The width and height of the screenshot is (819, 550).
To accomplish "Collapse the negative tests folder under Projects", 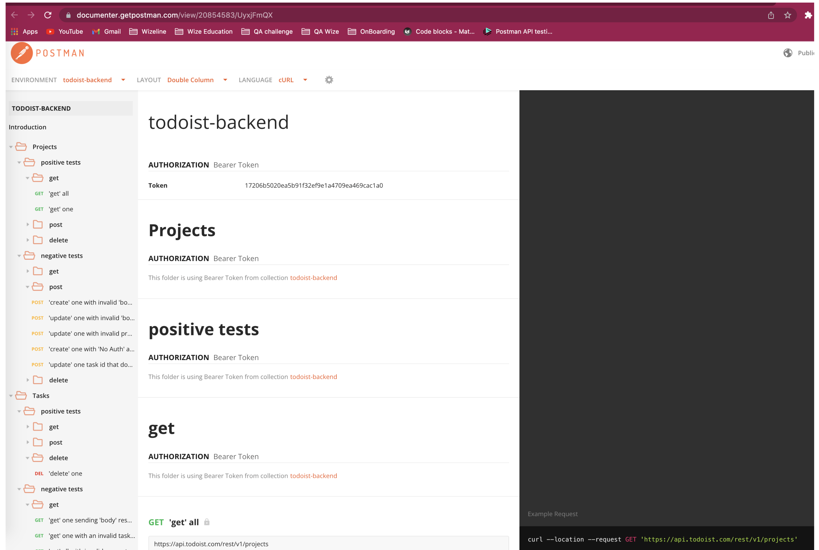I will coord(19,255).
